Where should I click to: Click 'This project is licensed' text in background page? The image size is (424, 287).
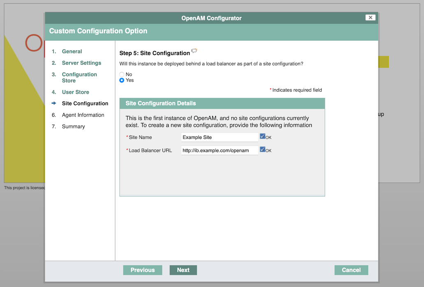24,188
